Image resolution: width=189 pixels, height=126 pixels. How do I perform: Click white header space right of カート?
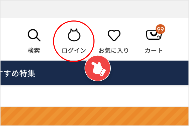[176, 40]
